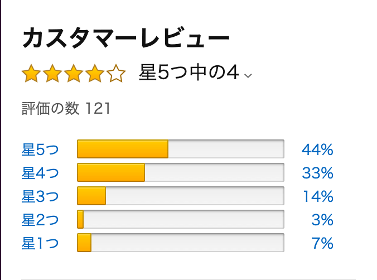The height and width of the screenshot is (280, 377).
Task: Click the 3-star histogram bar
Action: (181, 196)
